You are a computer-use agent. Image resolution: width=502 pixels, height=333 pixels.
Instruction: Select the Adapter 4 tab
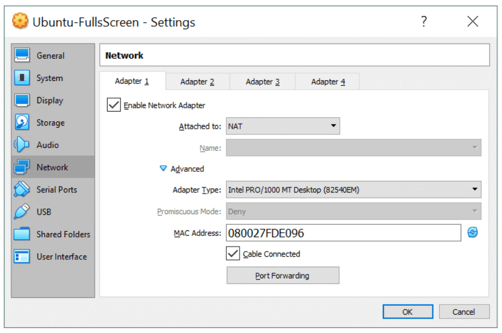(x=327, y=81)
